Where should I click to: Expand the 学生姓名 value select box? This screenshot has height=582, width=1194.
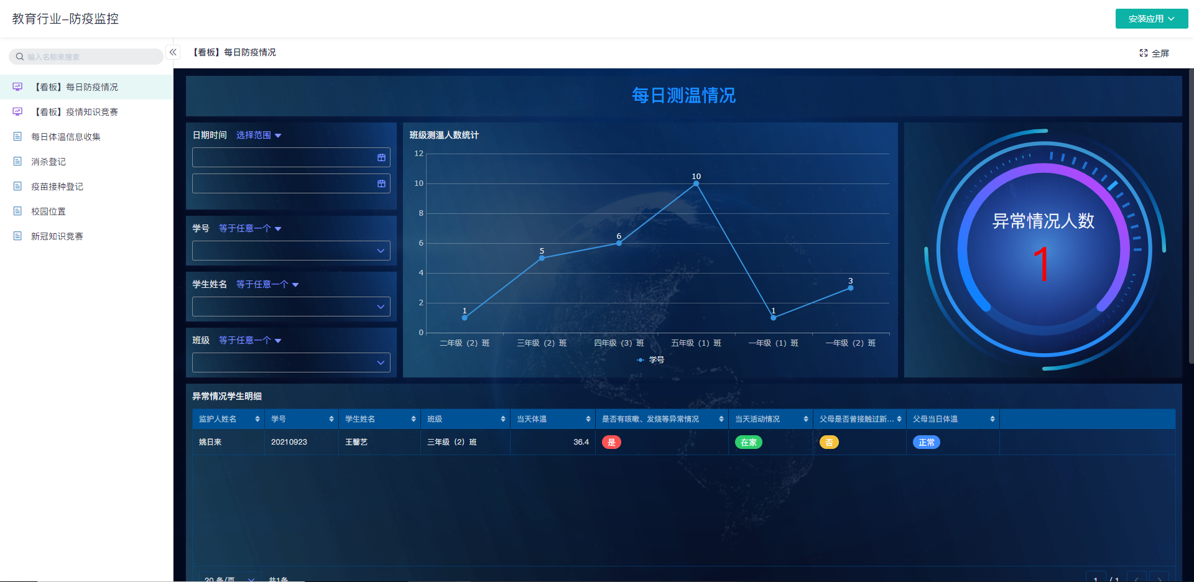[291, 307]
